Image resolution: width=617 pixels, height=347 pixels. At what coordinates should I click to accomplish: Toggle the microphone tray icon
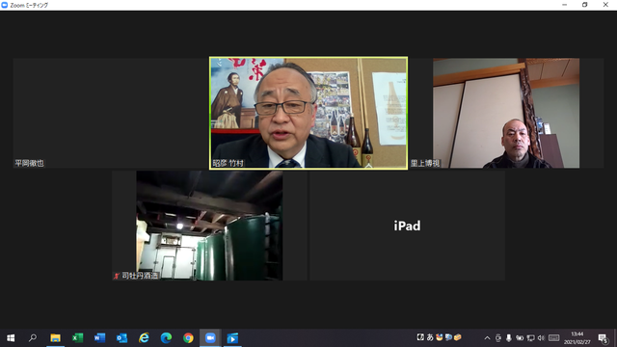[x=509, y=338]
